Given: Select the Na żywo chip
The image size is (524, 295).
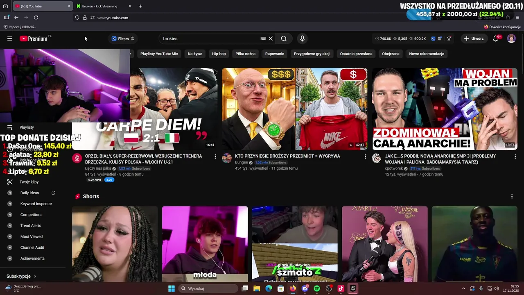Looking at the screenshot, I should [195, 54].
